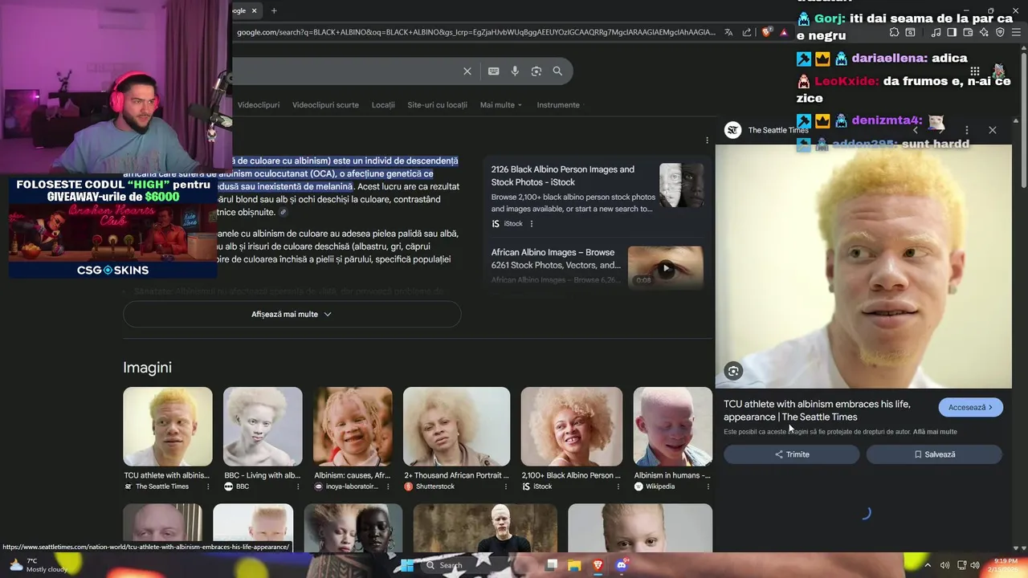Switch to the Locații tab

[x=383, y=105]
